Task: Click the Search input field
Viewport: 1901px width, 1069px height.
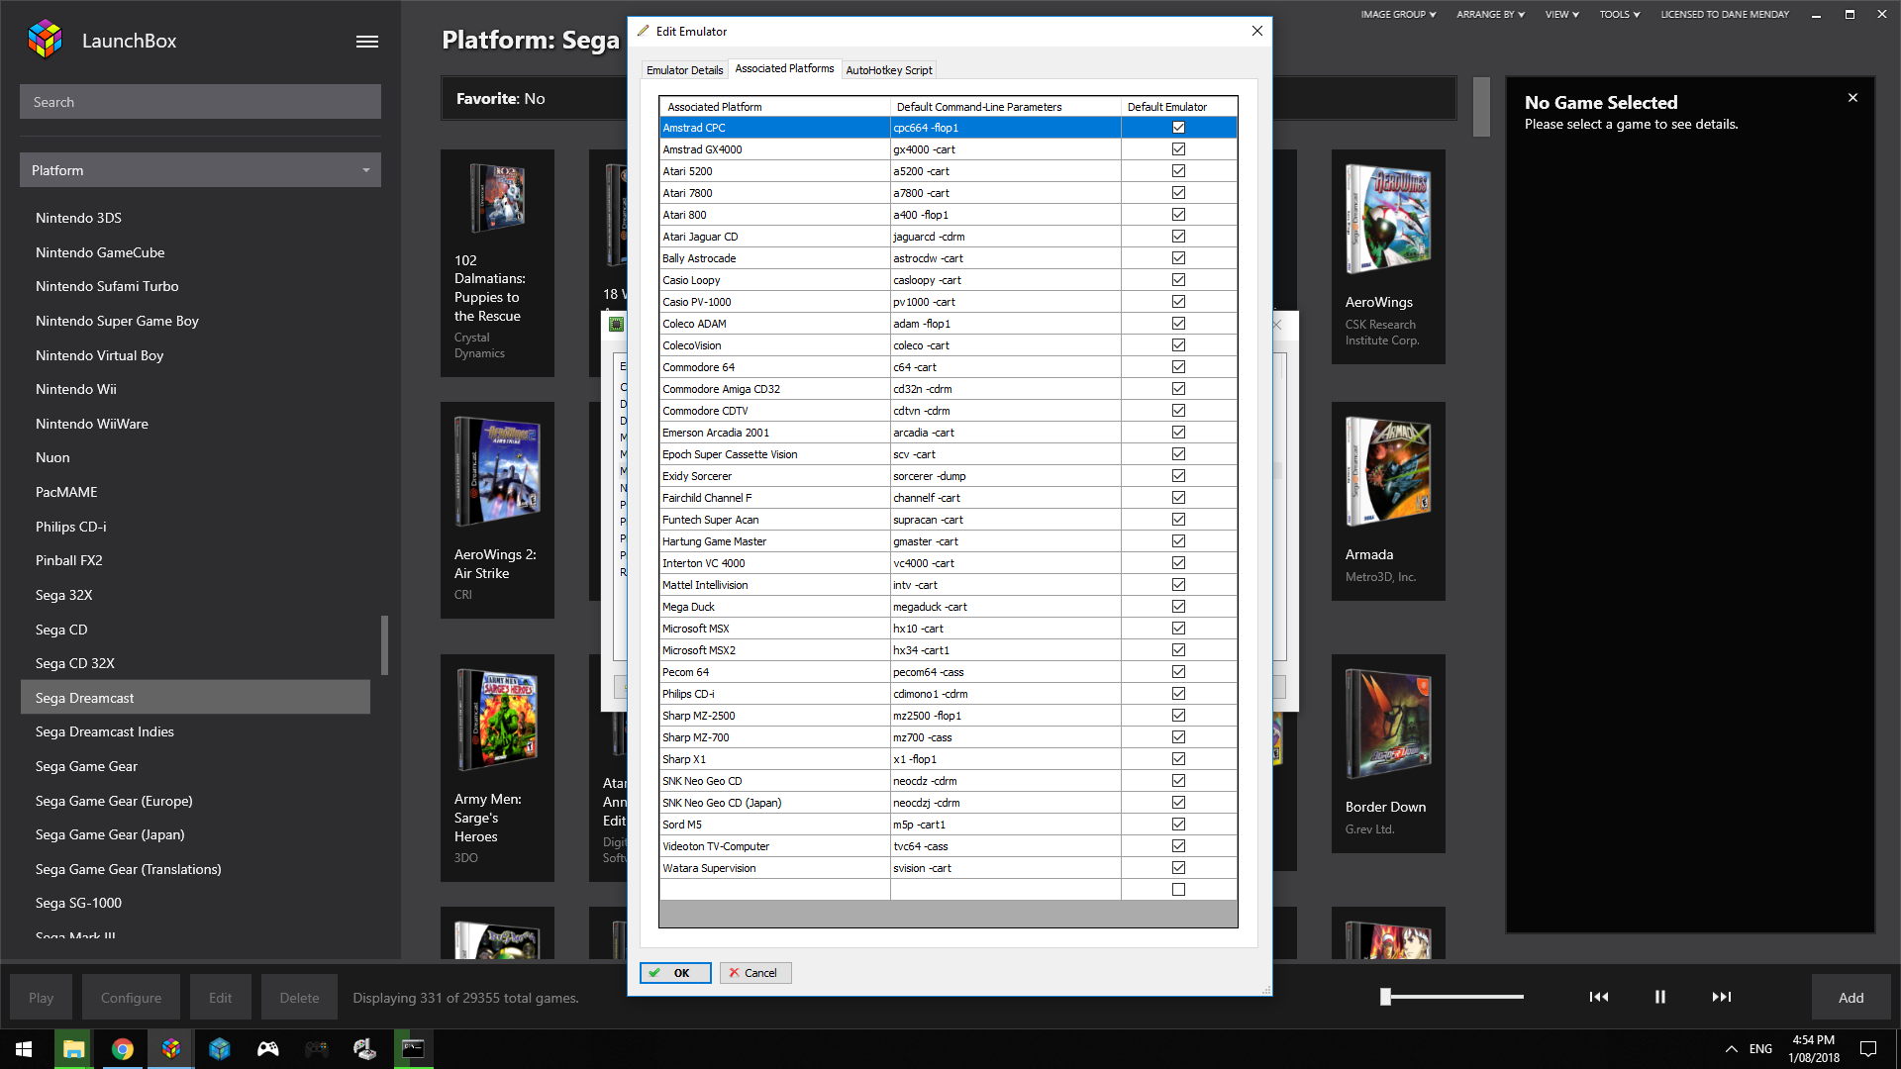Action: pos(200,102)
